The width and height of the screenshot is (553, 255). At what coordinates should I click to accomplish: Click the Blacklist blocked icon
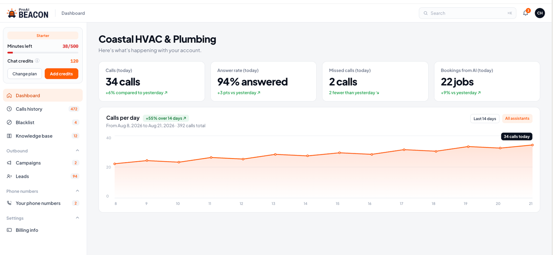pos(9,122)
